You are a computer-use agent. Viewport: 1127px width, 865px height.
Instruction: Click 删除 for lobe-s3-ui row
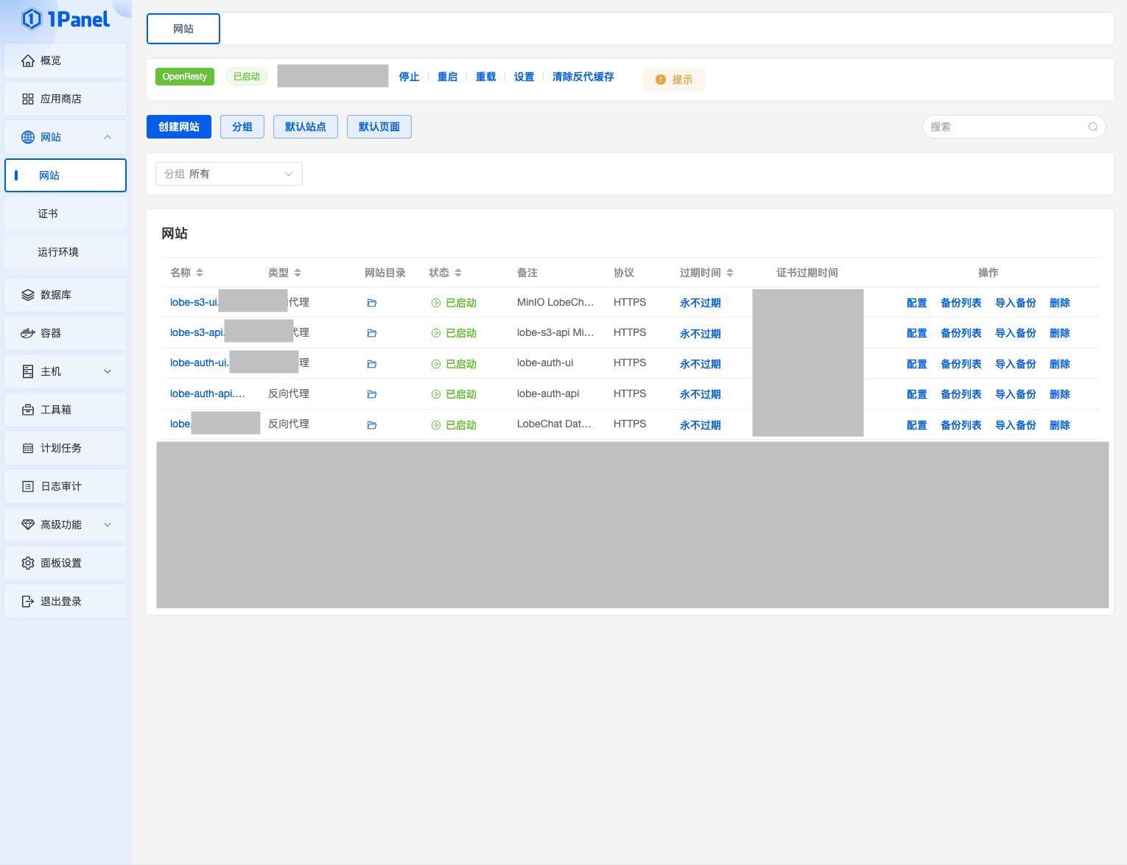tap(1060, 303)
